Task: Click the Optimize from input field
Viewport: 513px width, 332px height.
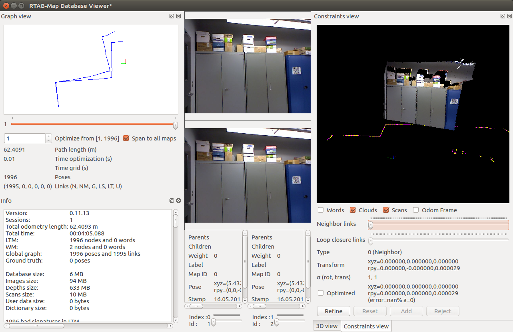Action: pos(24,138)
